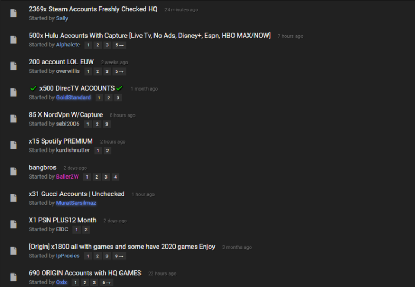View user profile of GoldStandard

click(x=73, y=98)
